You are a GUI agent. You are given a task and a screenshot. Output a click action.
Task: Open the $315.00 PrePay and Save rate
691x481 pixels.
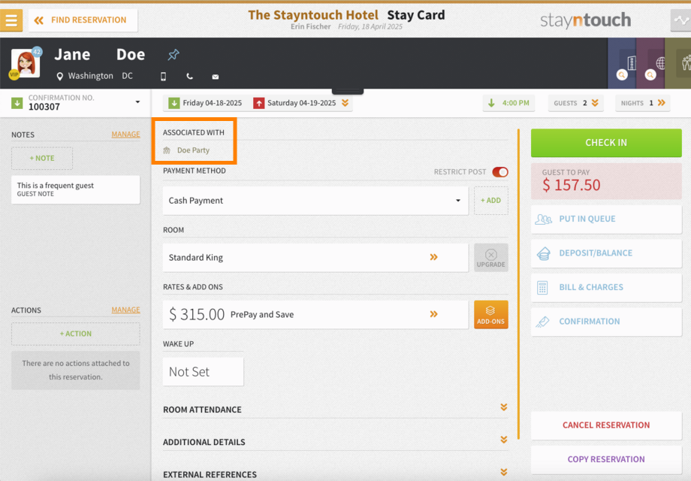click(x=315, y=314)
